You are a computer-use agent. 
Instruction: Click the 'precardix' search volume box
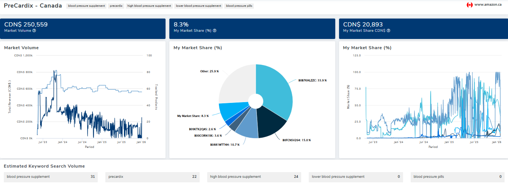[x=152, y=177]
